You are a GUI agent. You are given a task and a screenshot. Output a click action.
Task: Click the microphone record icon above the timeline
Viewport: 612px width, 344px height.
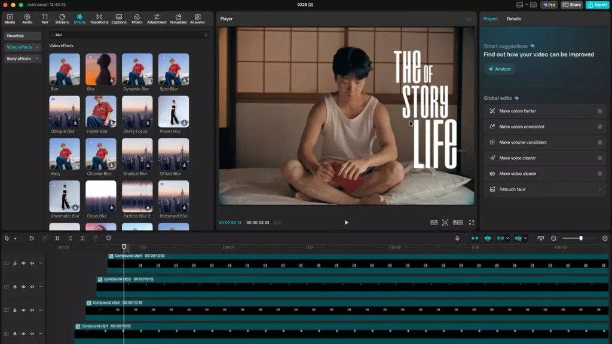click(x=458, y=238)
